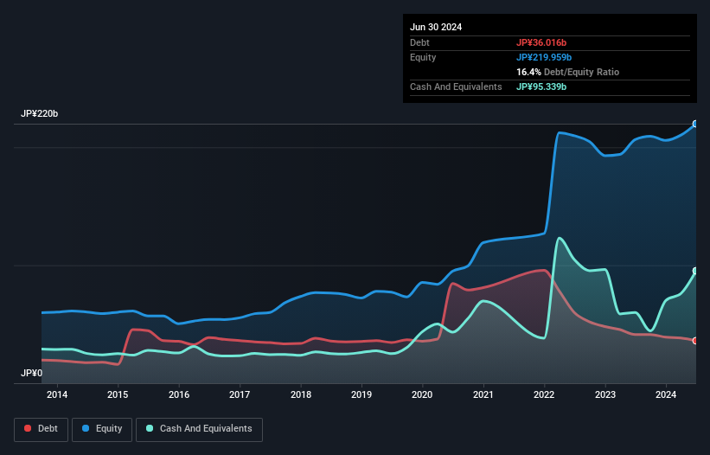Viewport: 710px width, 455px height.
Task: Click the Equity row label in tooltip
Action: (423, 57)
